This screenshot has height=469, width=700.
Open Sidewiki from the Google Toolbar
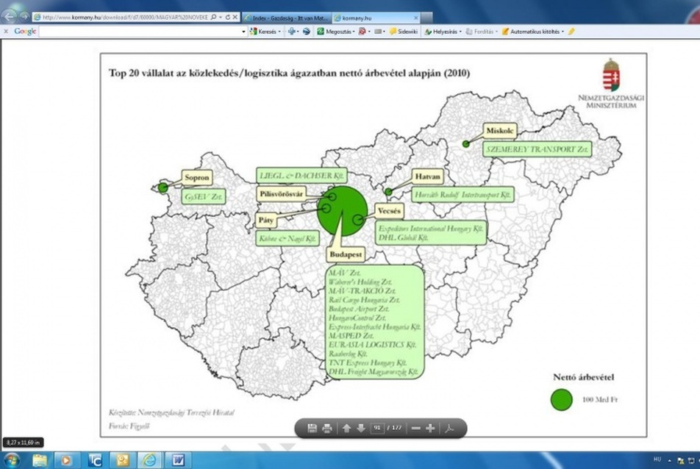(404, 32)
